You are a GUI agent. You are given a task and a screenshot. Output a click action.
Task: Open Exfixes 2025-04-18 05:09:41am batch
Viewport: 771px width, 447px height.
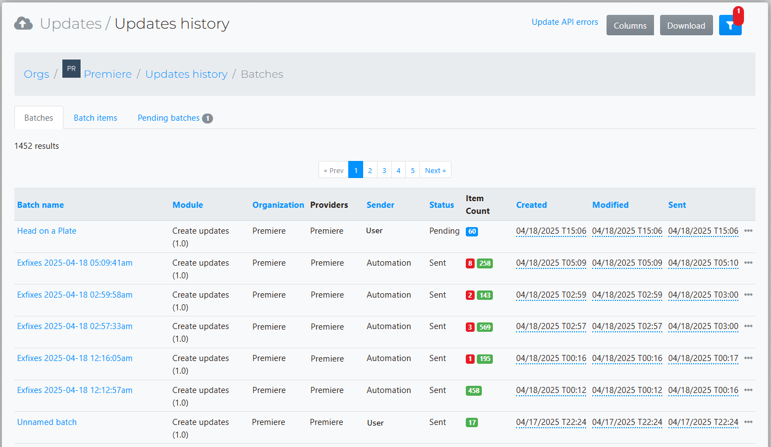[x=75, y=263]
